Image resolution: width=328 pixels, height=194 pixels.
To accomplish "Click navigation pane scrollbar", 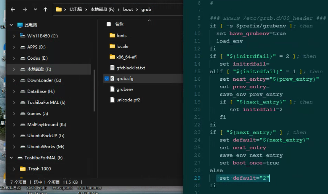I will tap(94, 90).
